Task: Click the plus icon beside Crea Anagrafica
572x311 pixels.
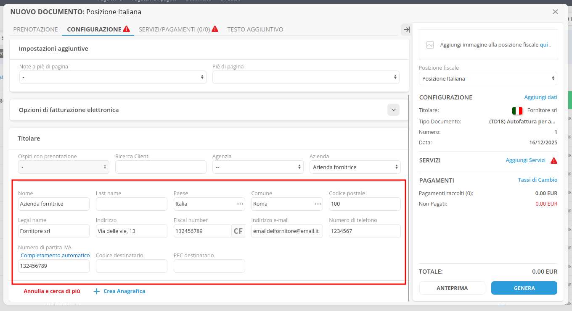Action: tap(97, 291)
